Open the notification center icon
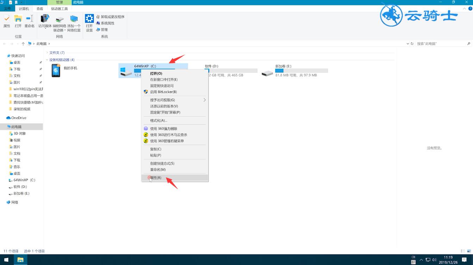This screenshot has height=265, width=473. pos(464,260)
